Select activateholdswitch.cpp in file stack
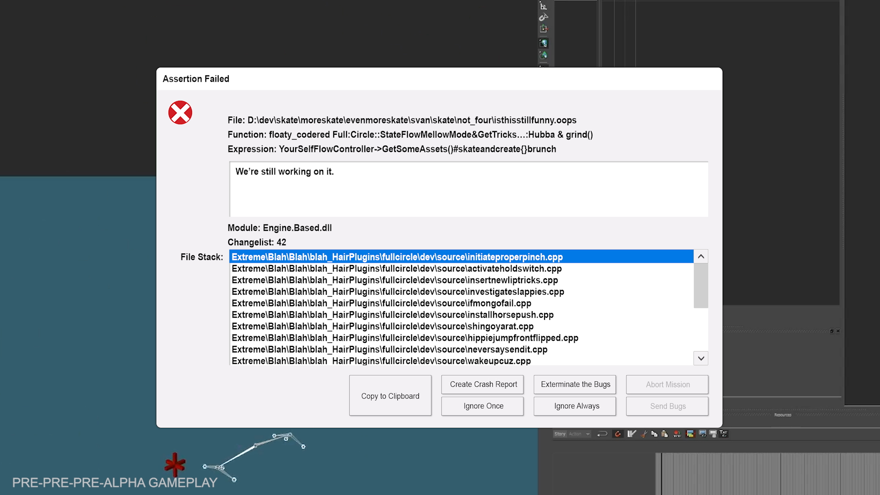 click(396, 269)
